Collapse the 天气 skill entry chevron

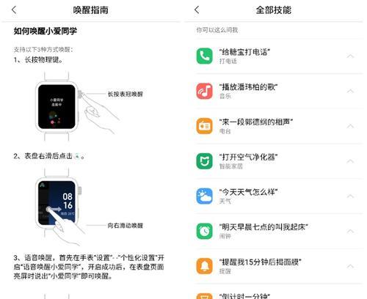click(350, 196)
